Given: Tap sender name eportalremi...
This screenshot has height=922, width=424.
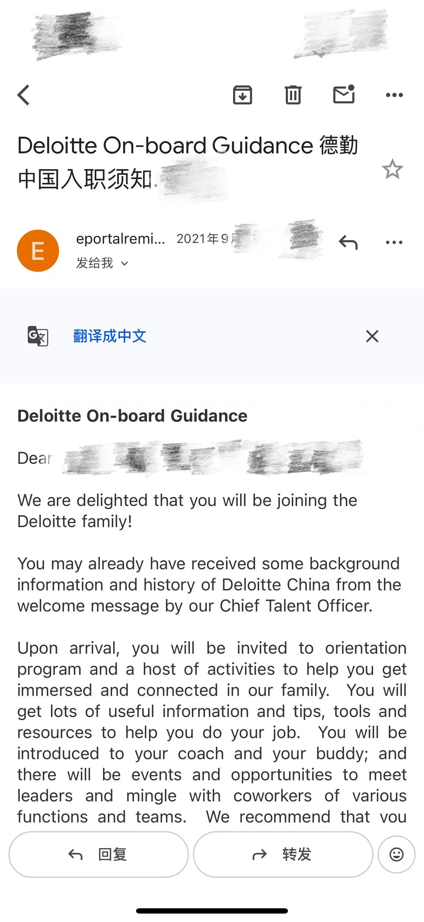Looking at the screenshot, I should (121, 239).
